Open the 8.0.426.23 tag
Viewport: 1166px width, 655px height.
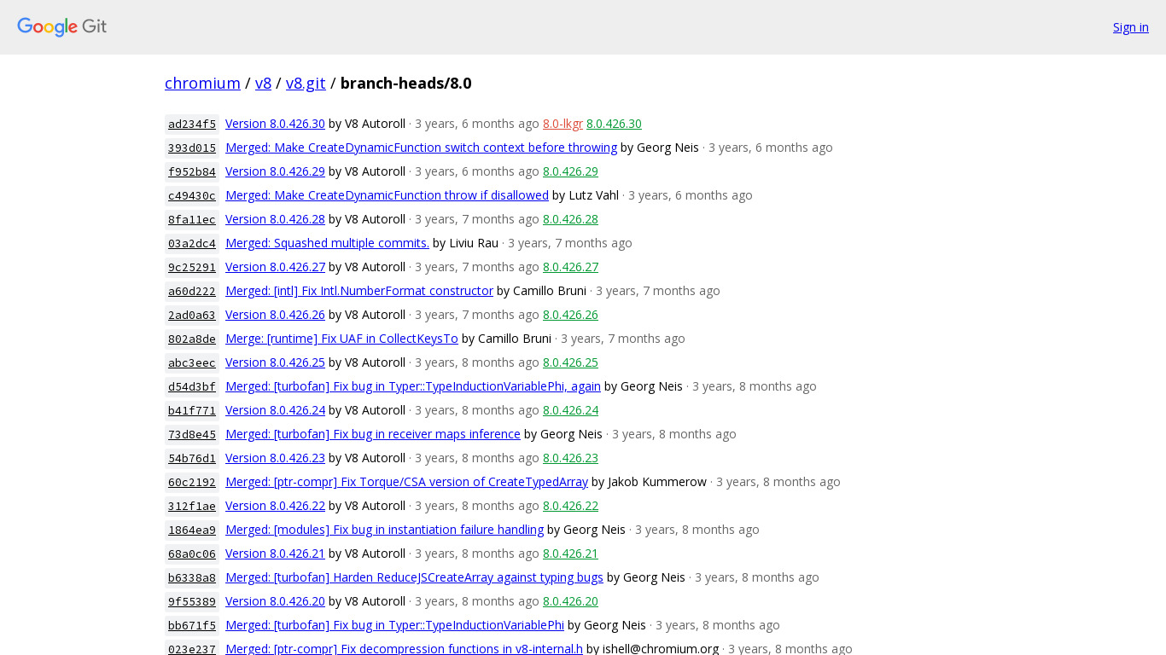[x=570, y=458]
